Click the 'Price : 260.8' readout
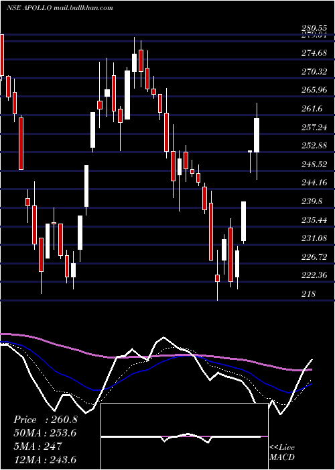The height and width of the screenshot is (470, 335). pos(46,420)
